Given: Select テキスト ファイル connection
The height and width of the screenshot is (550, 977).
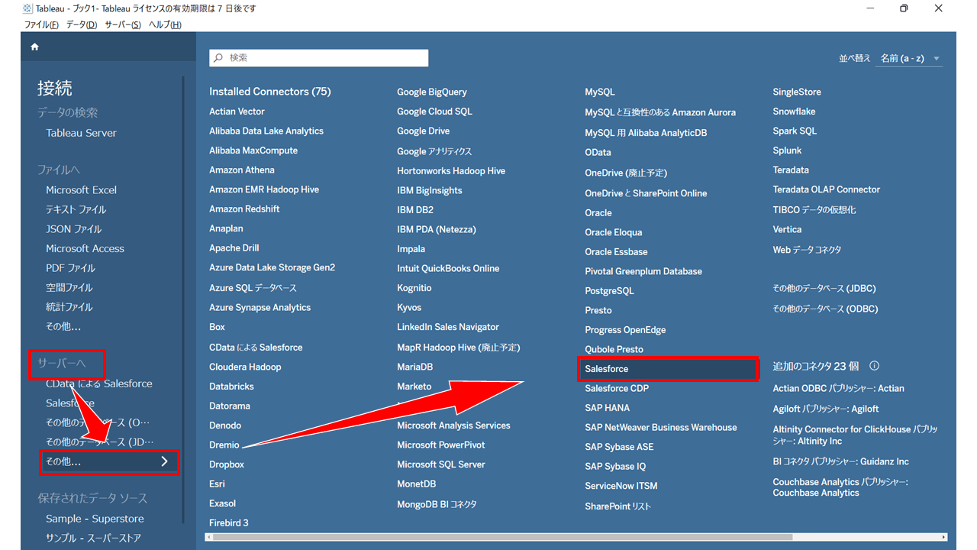Looking at the screenshot, I should [76, 209].
